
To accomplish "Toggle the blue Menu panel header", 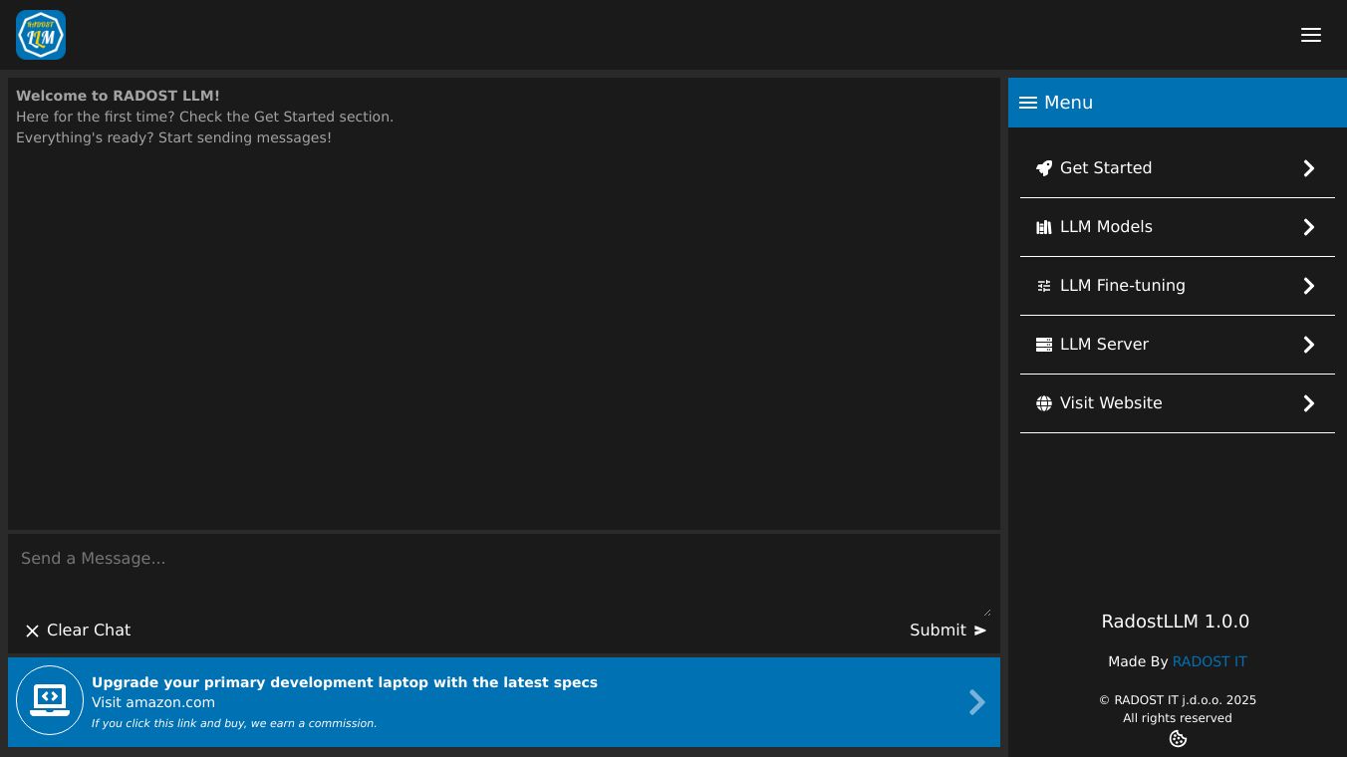I will coord(1177,103).
